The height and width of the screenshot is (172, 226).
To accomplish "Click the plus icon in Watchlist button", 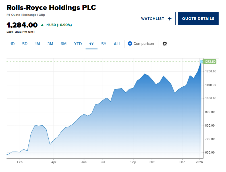I will point(169,18).
